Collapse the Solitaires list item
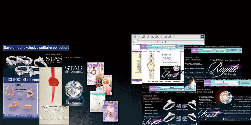Viewport: 251px width, 125px height. 149,105
